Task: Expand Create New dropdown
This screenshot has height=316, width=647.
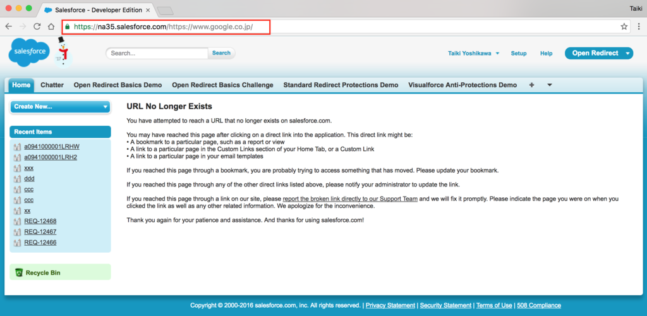Action: point(60,106)
